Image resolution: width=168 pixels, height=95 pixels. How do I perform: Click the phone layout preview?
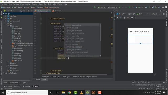coord(140,50)
